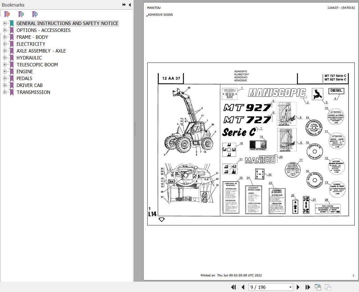Open the OPTIONS - ACCESSORIES bookmark

44,30
